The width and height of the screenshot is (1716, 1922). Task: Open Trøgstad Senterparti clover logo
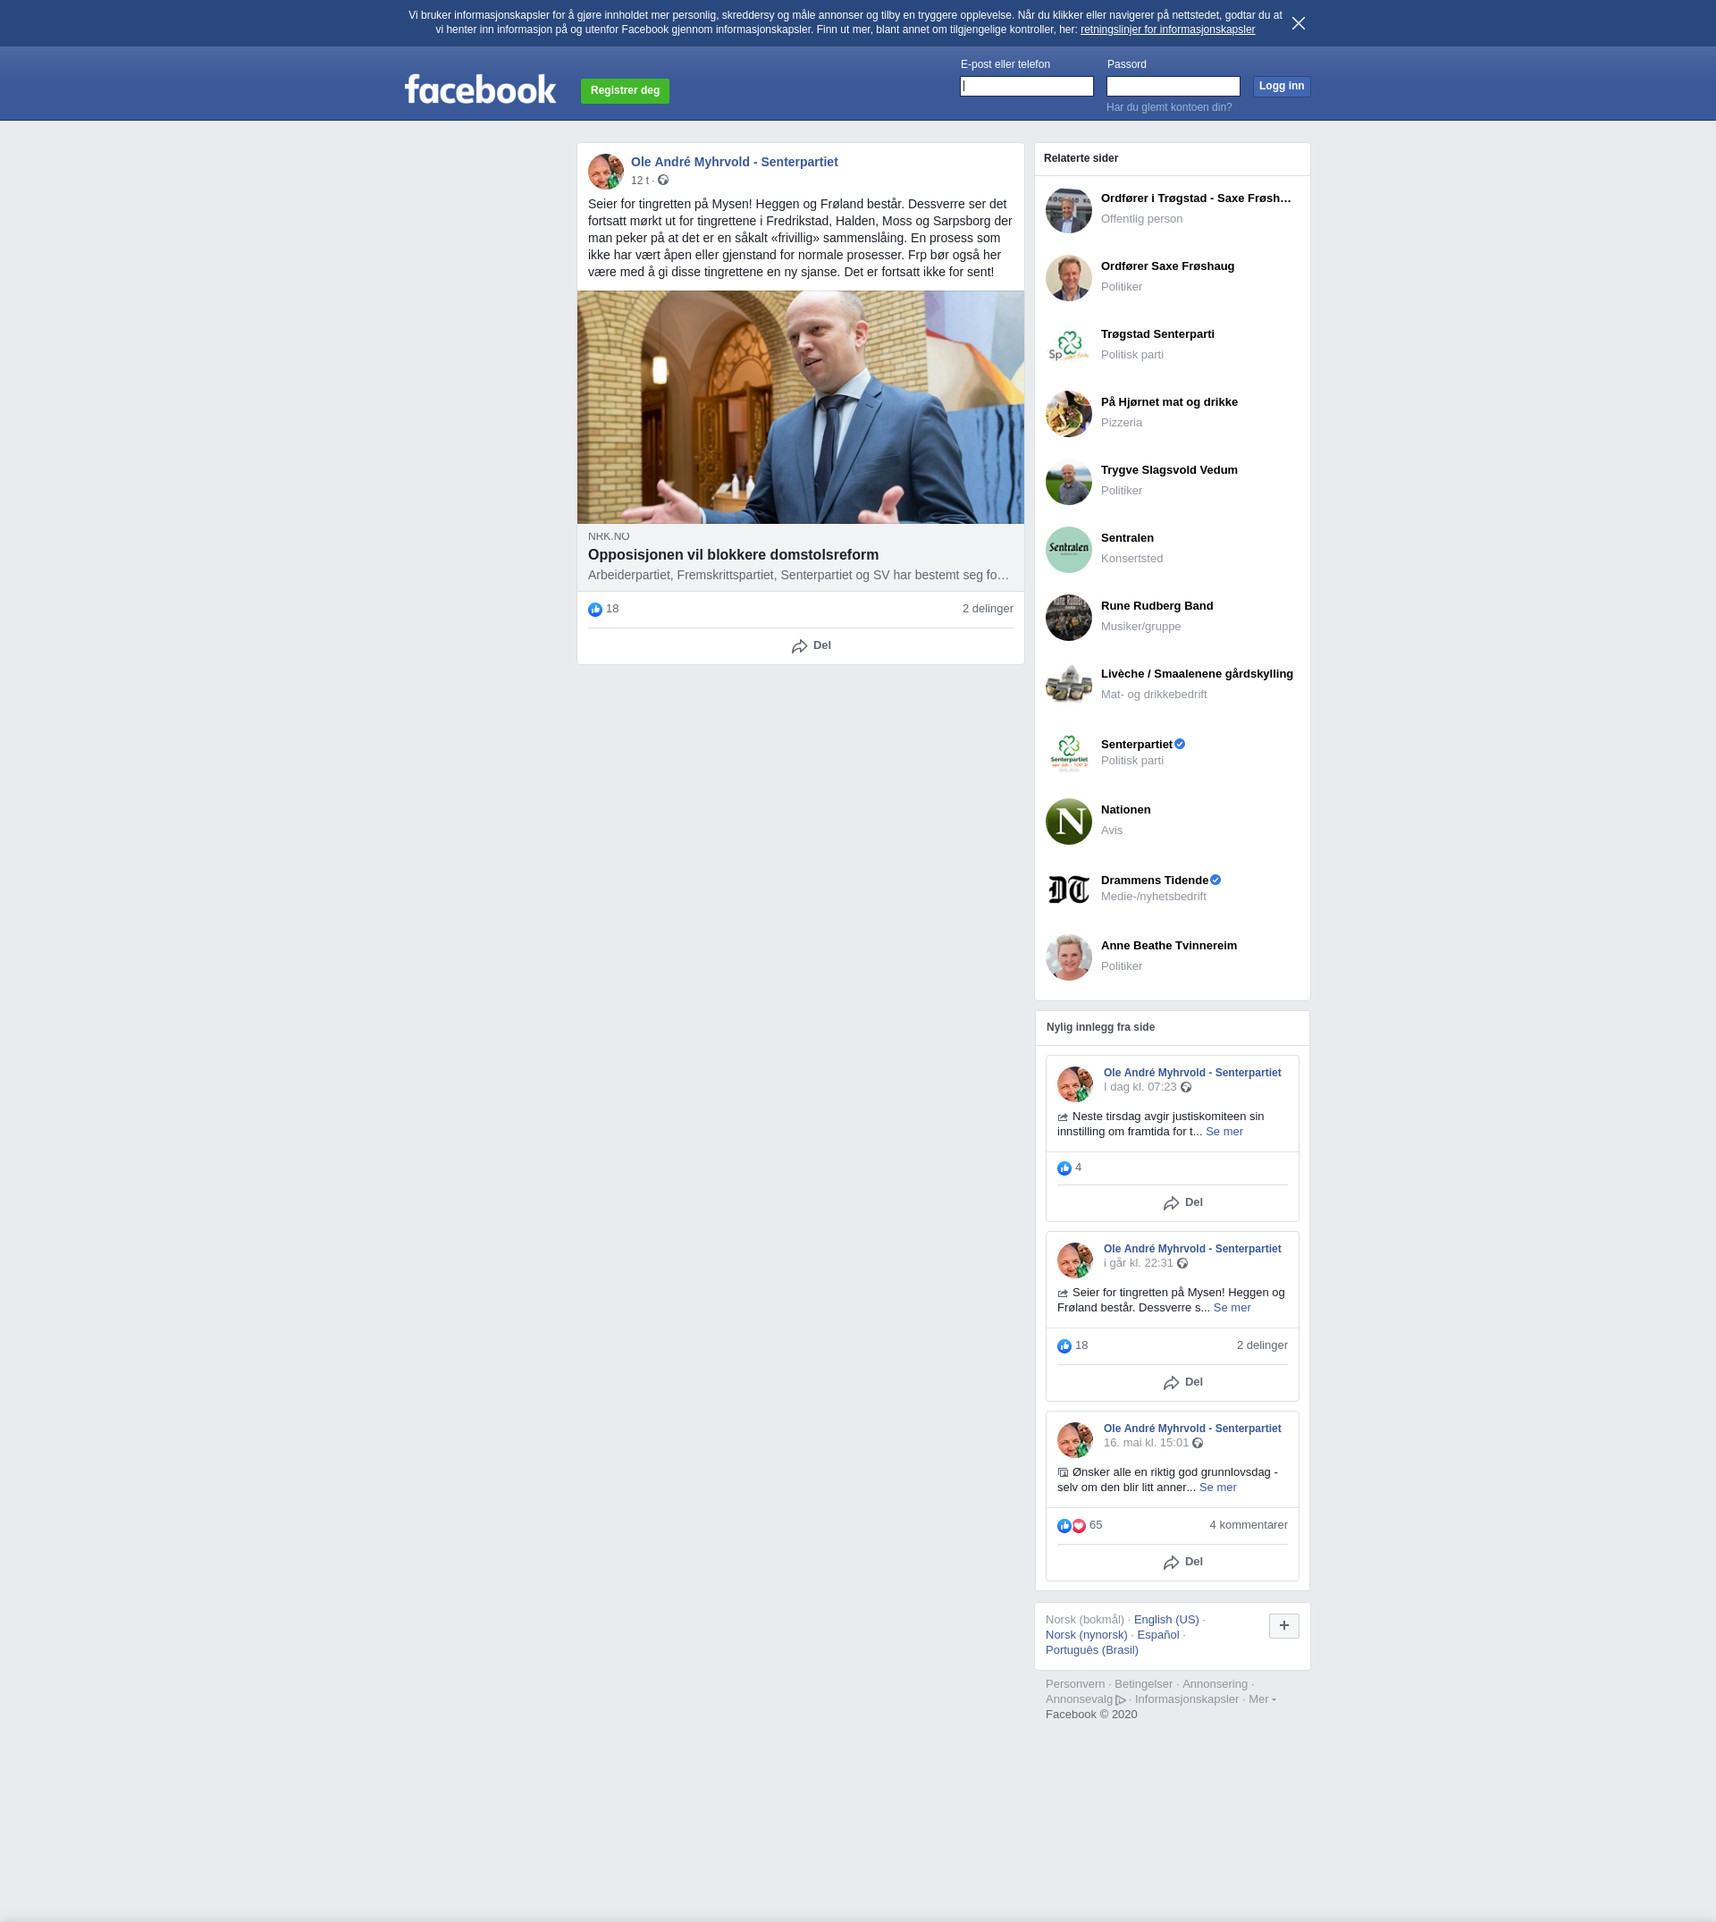[x=1068, y=346]
